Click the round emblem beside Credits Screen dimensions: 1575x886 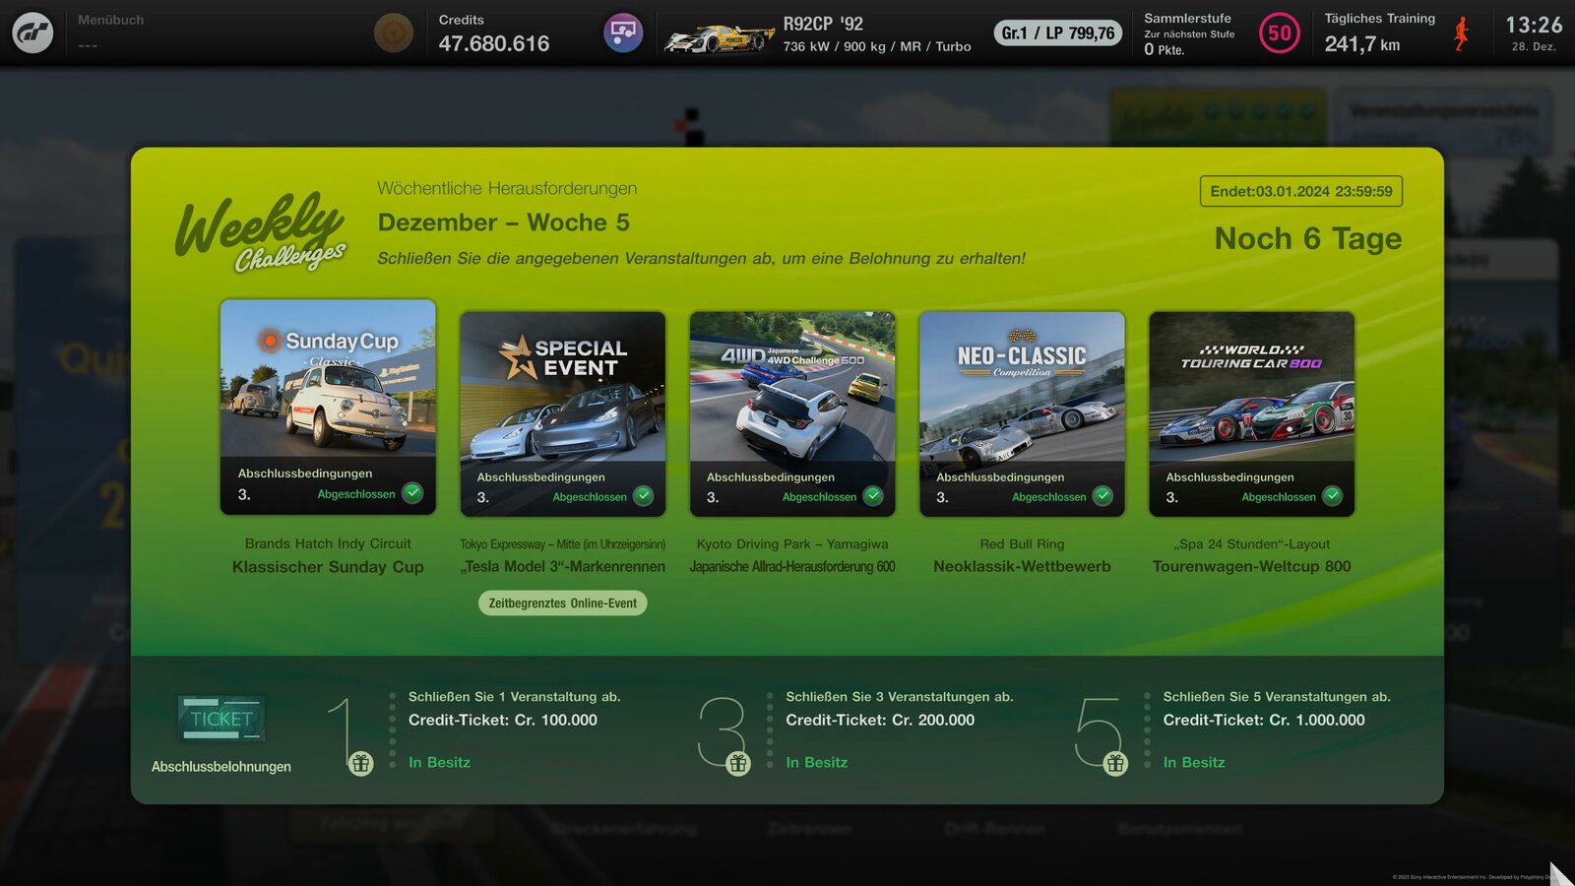click(394, 32)
